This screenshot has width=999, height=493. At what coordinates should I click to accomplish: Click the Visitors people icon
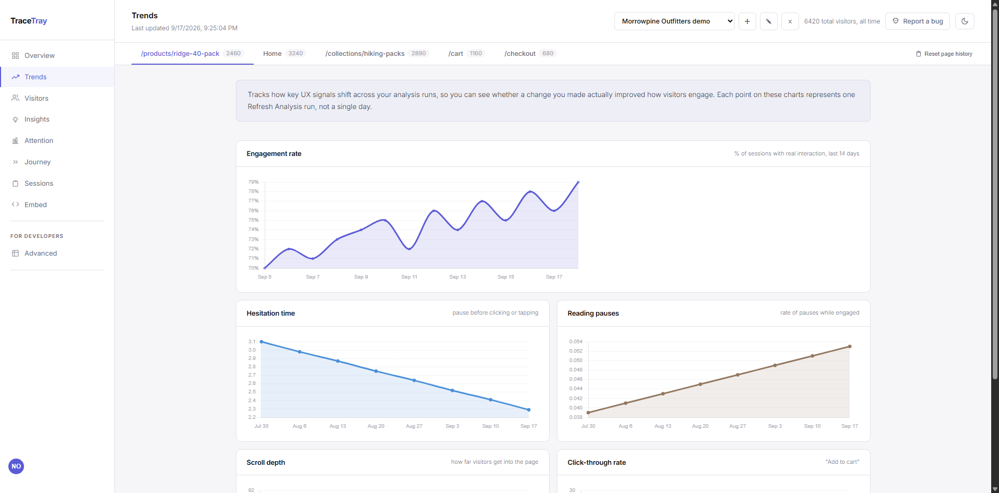(15, 98)
